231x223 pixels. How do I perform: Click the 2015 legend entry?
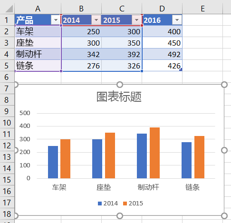(133, 204)
